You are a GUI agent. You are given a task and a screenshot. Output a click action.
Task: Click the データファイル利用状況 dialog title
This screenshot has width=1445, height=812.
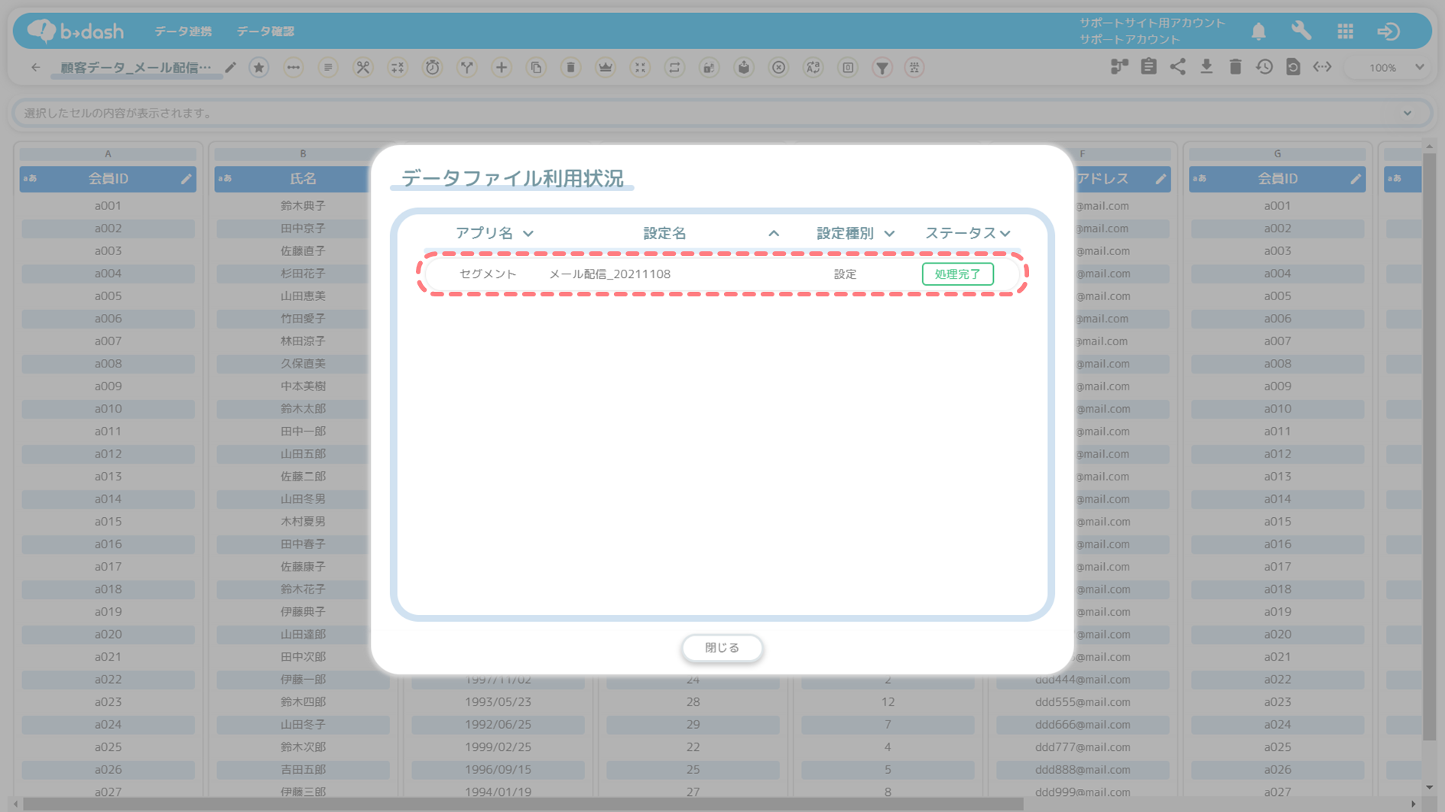[x=512, y=178]
